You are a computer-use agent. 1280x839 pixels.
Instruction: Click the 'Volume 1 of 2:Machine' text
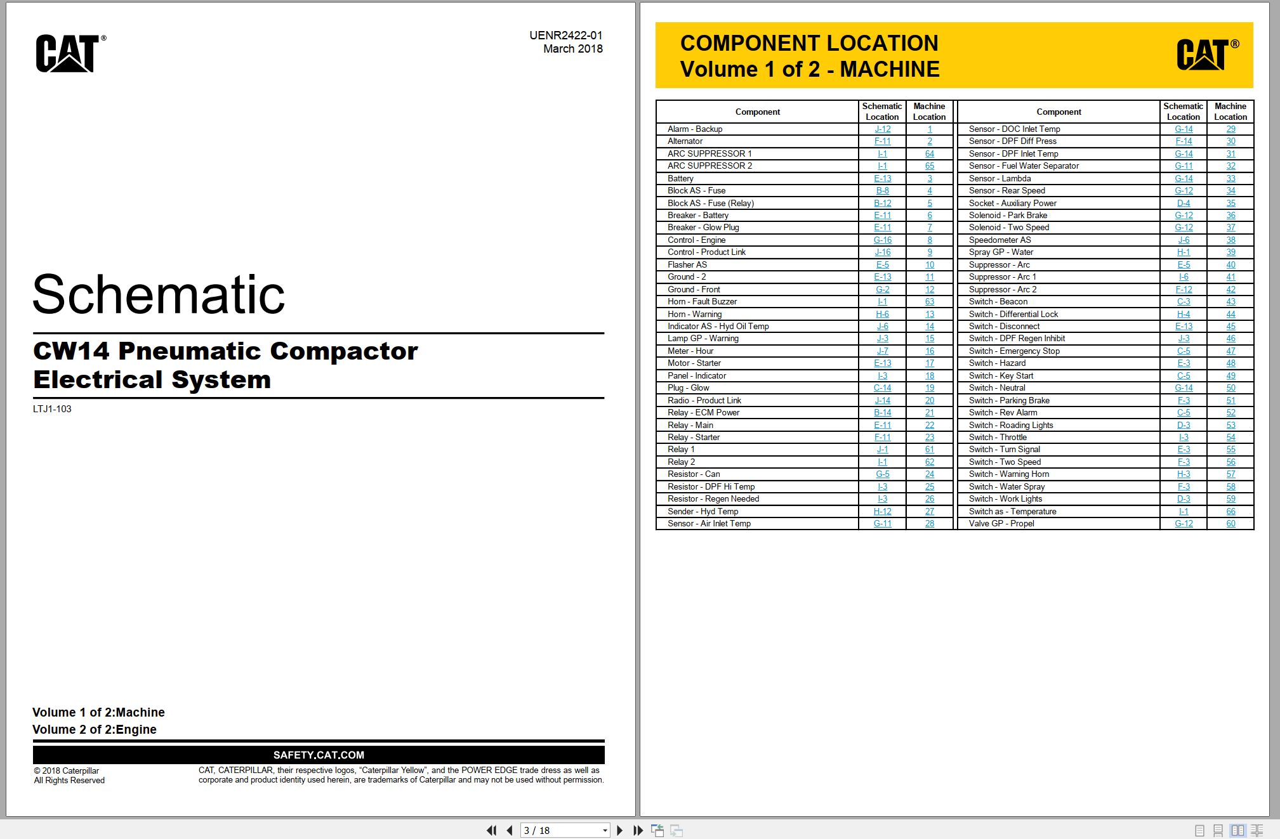click(x=99, y=712)
